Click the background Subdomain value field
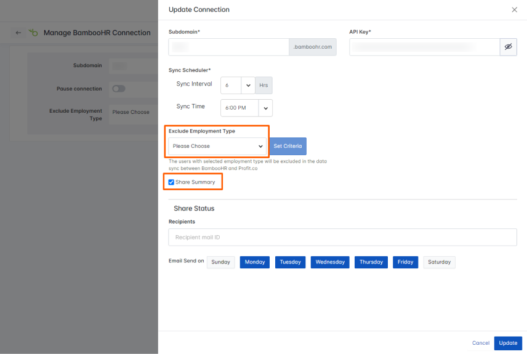527x354 pixels. (134, 66)
